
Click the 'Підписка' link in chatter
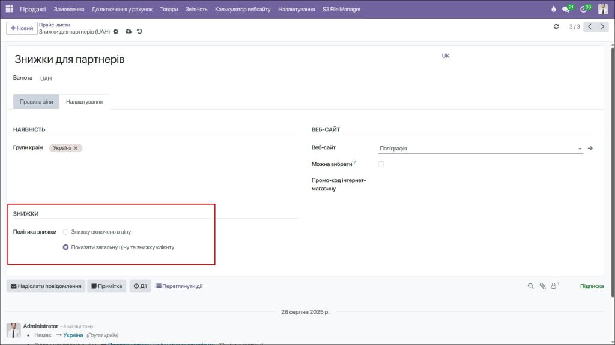pyautogui.click(x=592, y=286)
